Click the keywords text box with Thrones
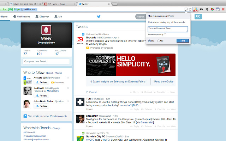Viewport: 226px width, 141px height. point(168,29)
